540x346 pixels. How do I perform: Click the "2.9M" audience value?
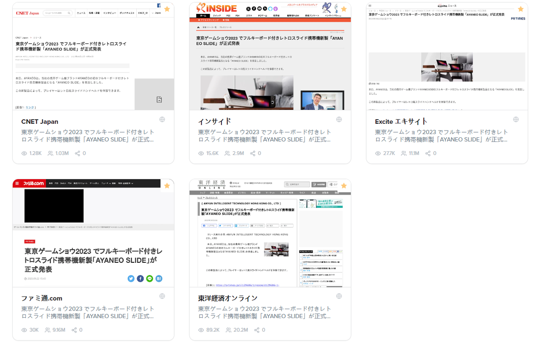(x=238, y=153)
